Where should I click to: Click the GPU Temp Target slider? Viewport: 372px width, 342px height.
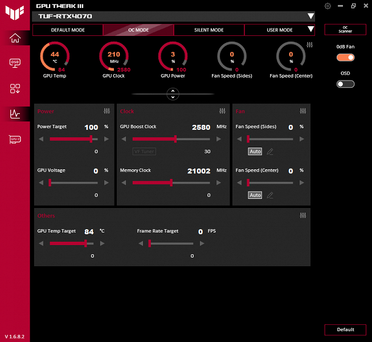71,243
